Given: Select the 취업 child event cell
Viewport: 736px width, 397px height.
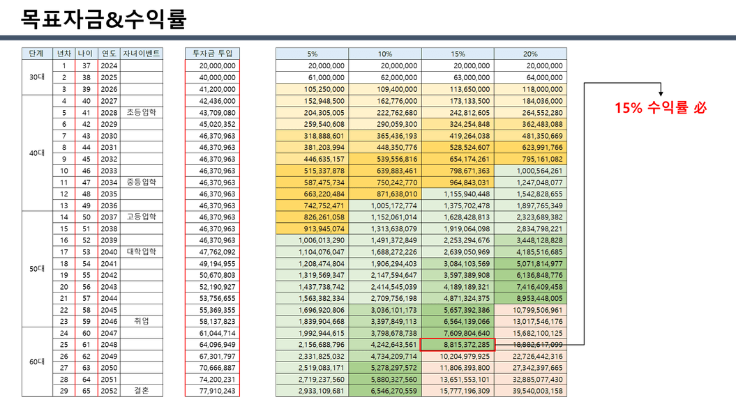Looking at the screenshot, I should pyautogui.click(x=142, y=321).
